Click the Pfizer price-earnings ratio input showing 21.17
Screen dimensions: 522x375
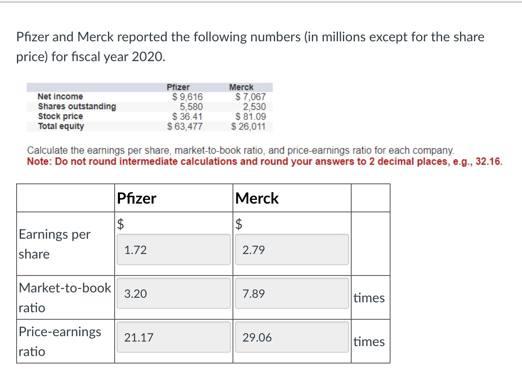(173, 337)
